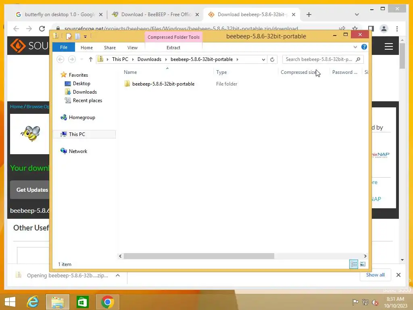Switch to butterfly on desktop Google tab
Screen dimensions: 413x310
pyautogui.click(x=59, y=15)
